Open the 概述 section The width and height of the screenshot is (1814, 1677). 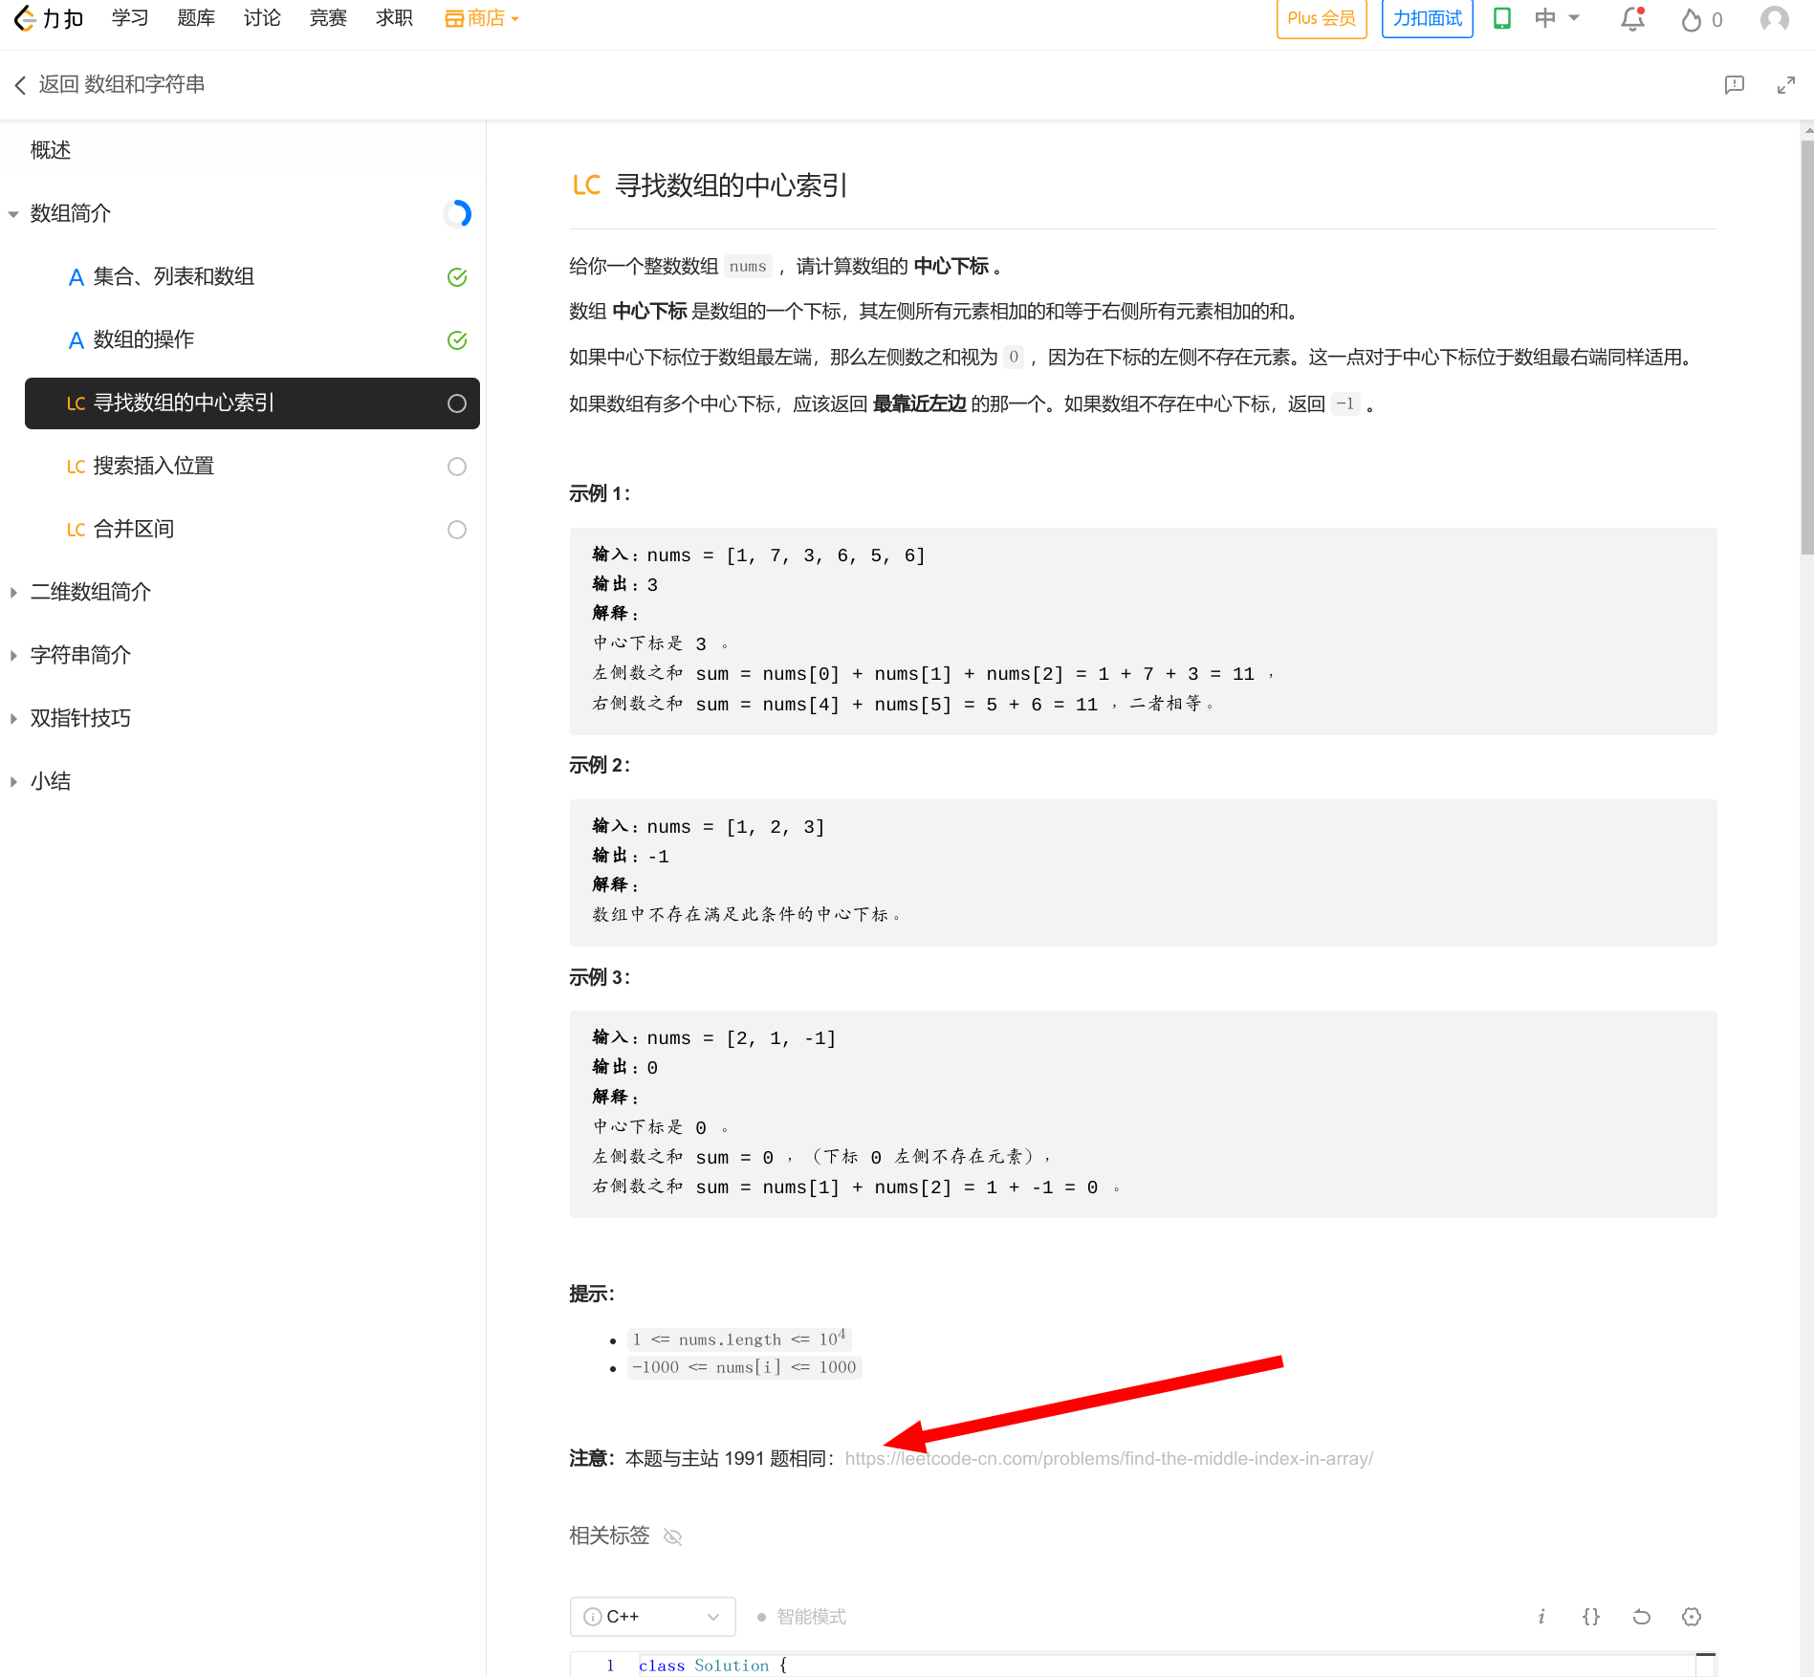(x=51, y=150)
